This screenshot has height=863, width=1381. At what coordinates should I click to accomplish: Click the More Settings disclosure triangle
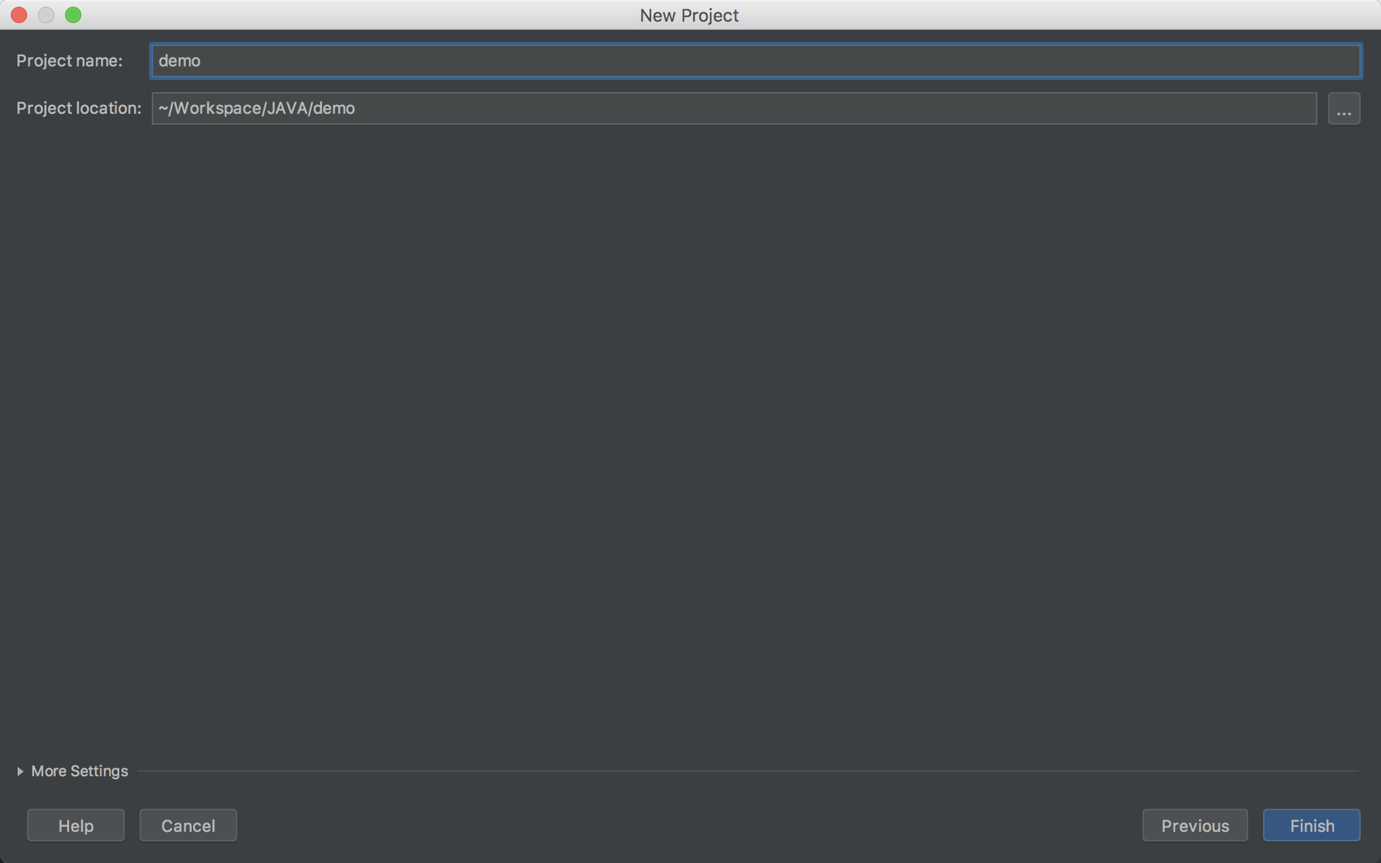pyautogui.click(x=20, y=771)
